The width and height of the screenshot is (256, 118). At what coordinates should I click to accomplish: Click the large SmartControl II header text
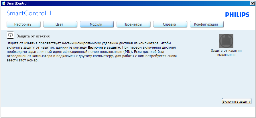pos(29,13)
